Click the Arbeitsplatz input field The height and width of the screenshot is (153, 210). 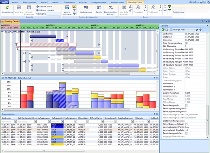(54, 14)
